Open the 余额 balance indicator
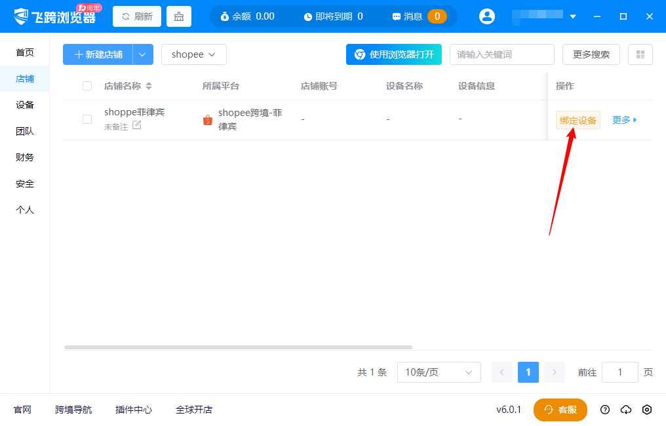Screen dimensions: 666x426 (248, 16)
